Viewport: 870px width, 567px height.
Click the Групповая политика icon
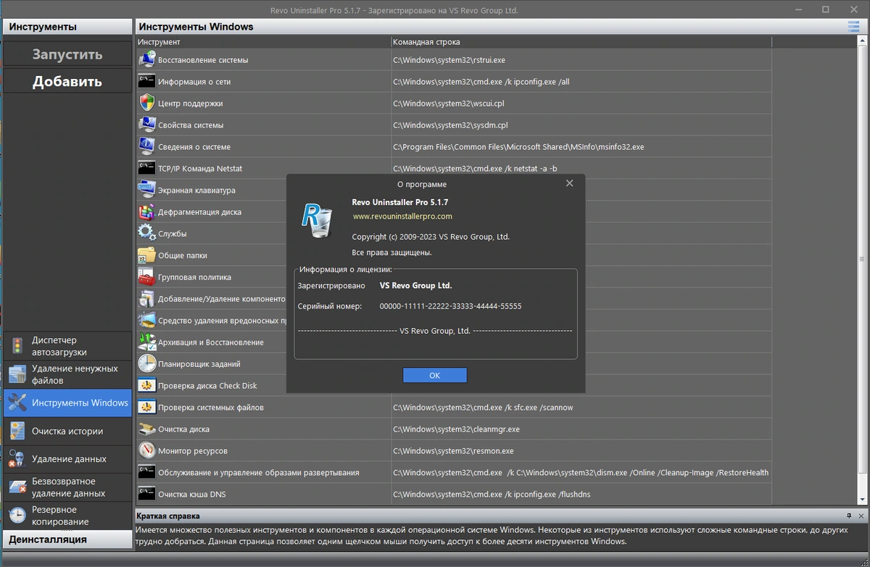point(147,277)
